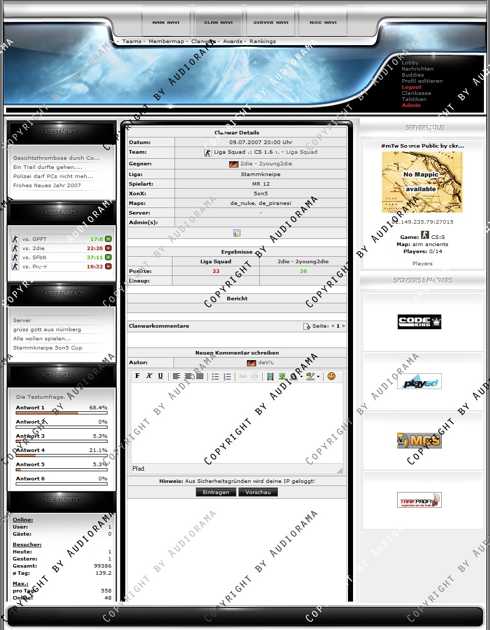Open the Code King sponsor banner
This screenshot has width=490, height=630.
pos(419,322)
